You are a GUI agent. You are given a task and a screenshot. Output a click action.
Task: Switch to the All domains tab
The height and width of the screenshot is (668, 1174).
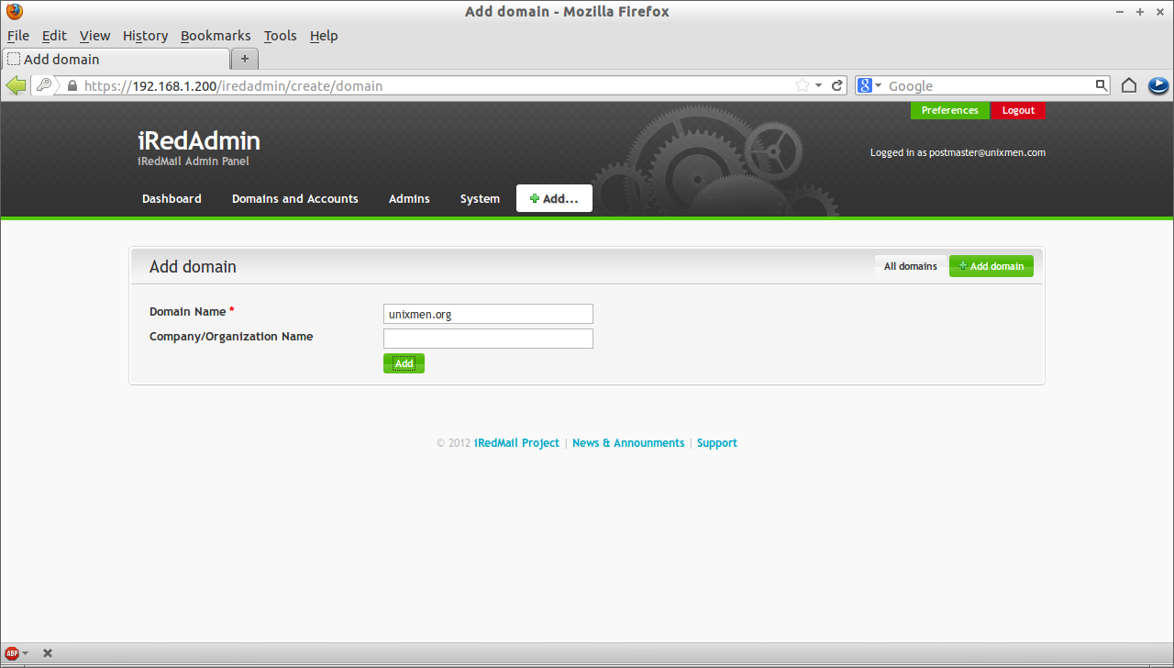tap(911, 266)
